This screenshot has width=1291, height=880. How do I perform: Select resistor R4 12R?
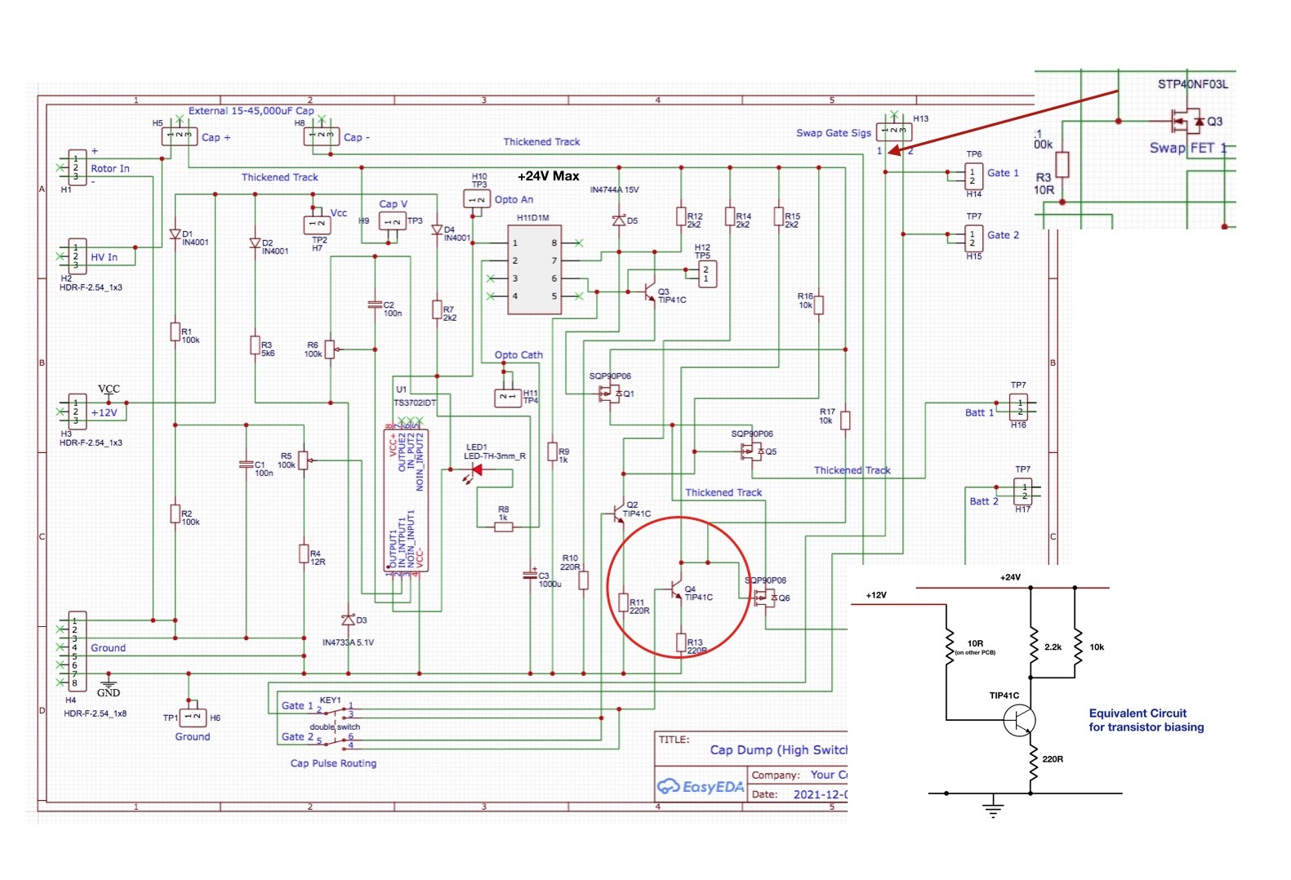pos(304,553)
